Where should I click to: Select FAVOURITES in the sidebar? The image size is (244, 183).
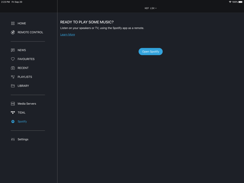point(26,59)
